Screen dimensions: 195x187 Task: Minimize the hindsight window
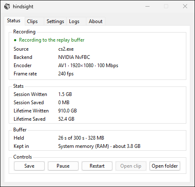click(x=147, y=6)
